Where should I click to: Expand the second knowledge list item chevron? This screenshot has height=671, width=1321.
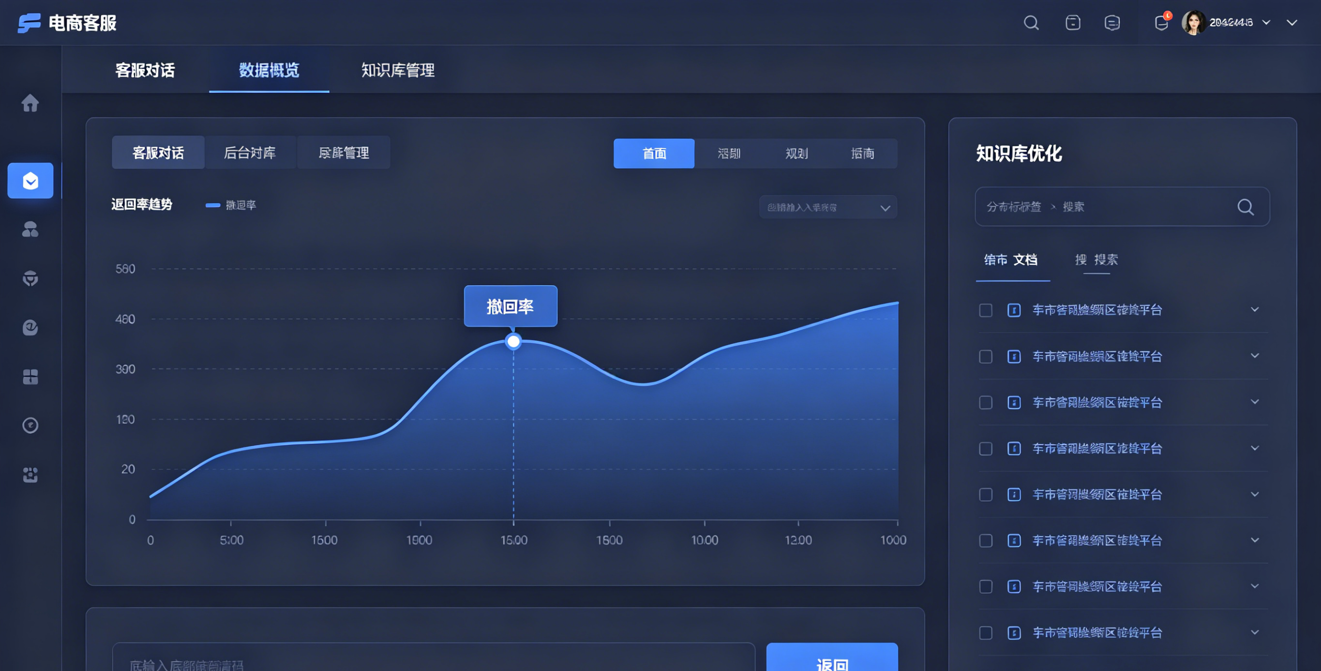(x=1254, y=355)
